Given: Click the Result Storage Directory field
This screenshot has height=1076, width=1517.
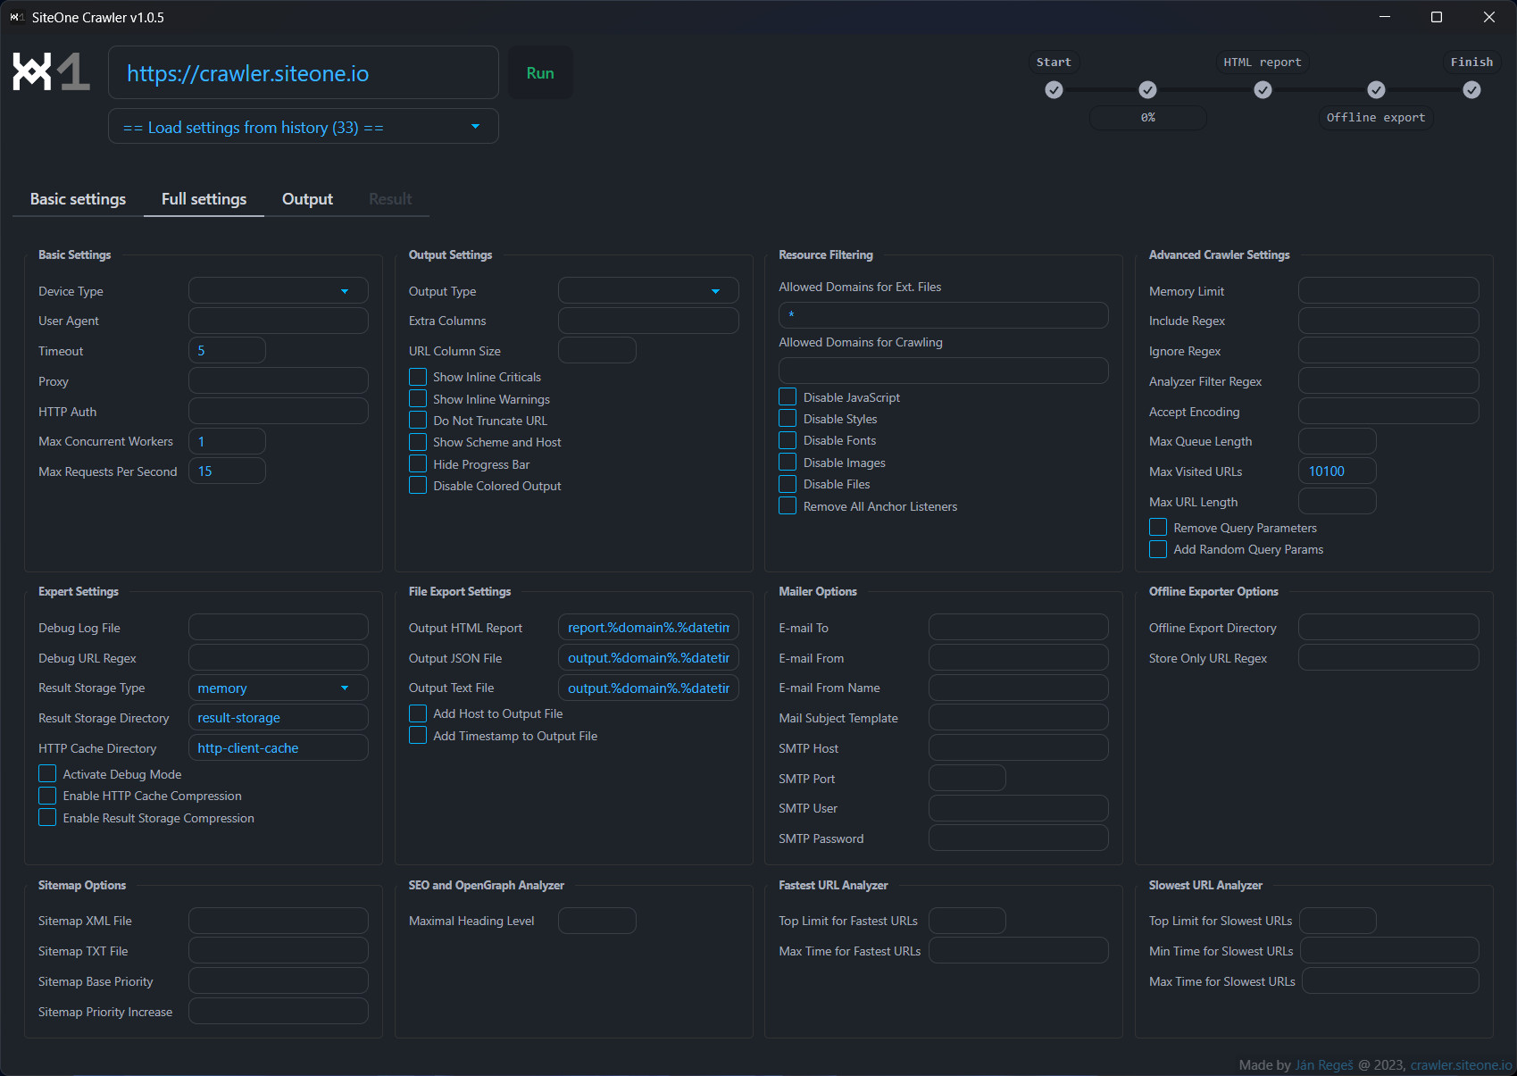Looking at the screenshot, I should (x=279, y=717).
